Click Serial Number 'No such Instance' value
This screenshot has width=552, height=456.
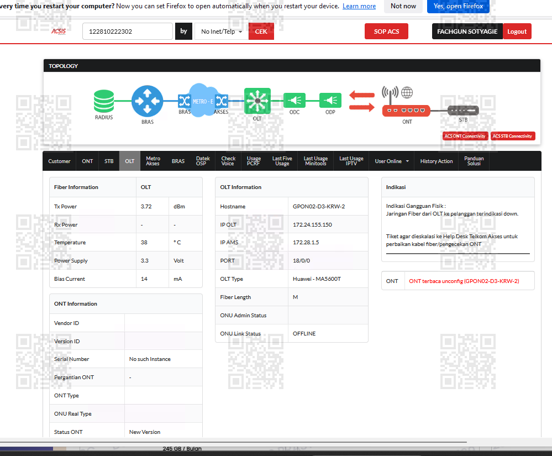(x=150, y=359)
